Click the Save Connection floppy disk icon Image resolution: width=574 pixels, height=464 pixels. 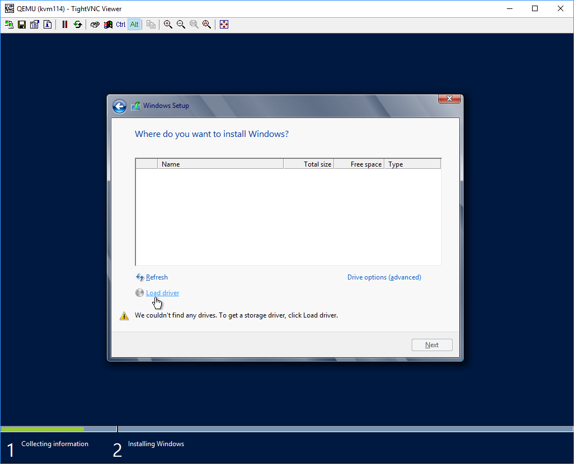(x=22, y=25)
